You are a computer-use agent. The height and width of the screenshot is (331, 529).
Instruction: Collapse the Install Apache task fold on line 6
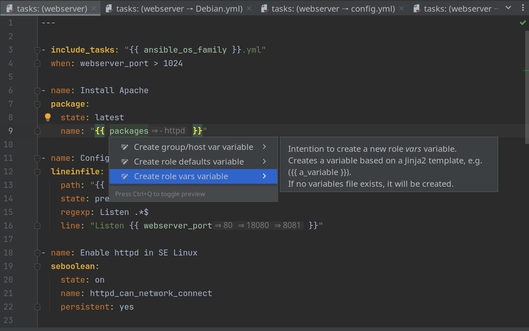click(37, 90)
